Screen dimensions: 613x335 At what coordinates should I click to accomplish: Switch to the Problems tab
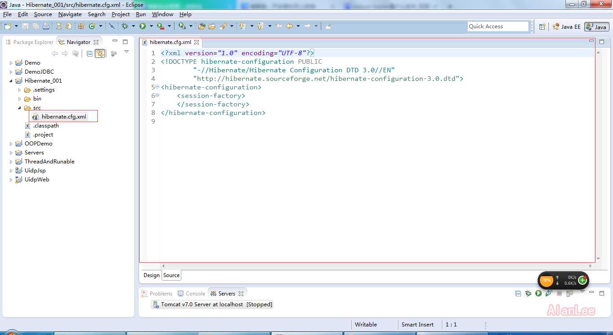click(x=157, y=294)
